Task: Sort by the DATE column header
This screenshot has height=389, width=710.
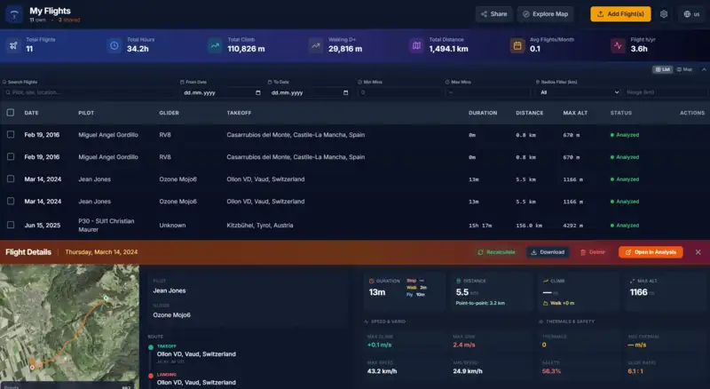Action: click(x=31, y=113)
